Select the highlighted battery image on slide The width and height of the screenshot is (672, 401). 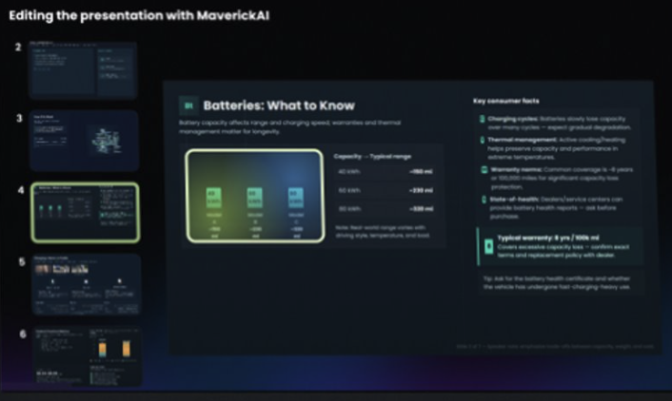click(255, 196)
